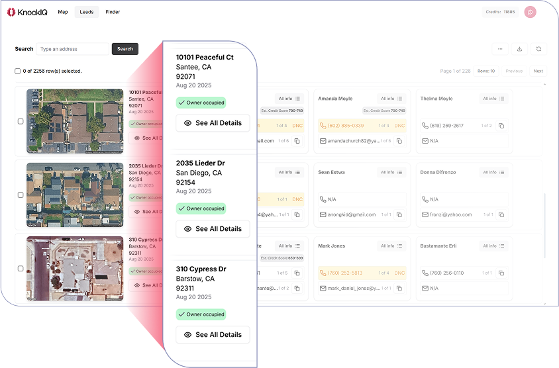The width and height of the screenshot is (559, 368).
Task: Click the download icon in the toolbar
Action: point(520,49)
